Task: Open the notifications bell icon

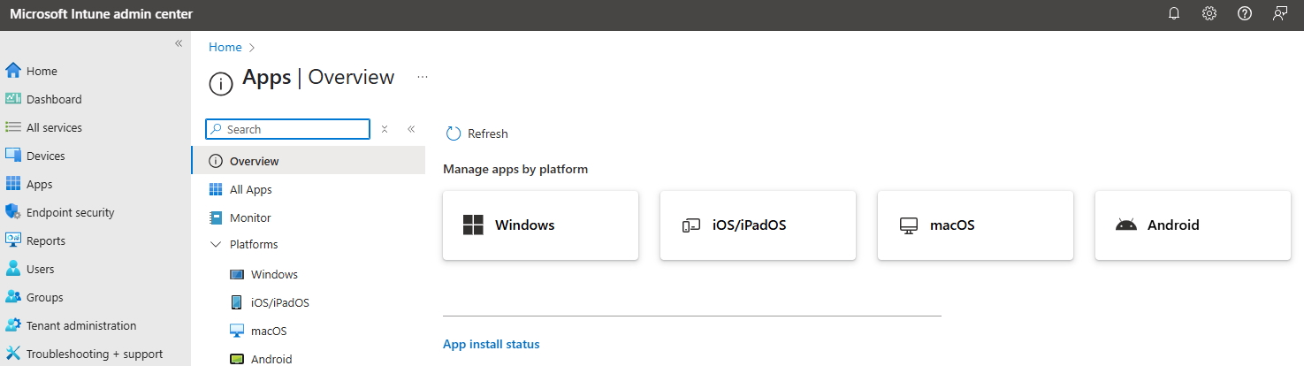Action: 1174,14
